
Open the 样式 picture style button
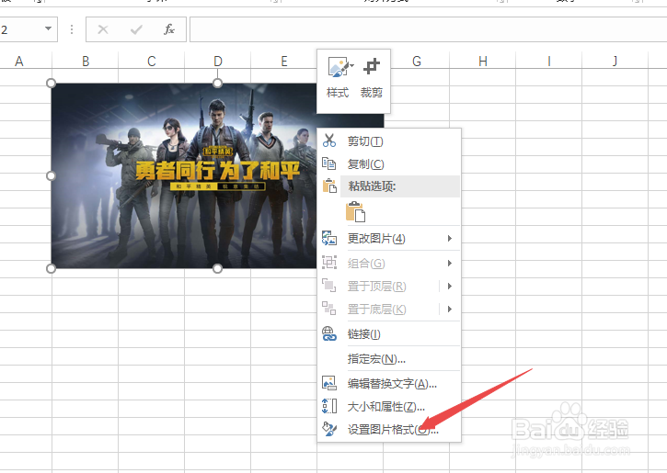[338, 78]
